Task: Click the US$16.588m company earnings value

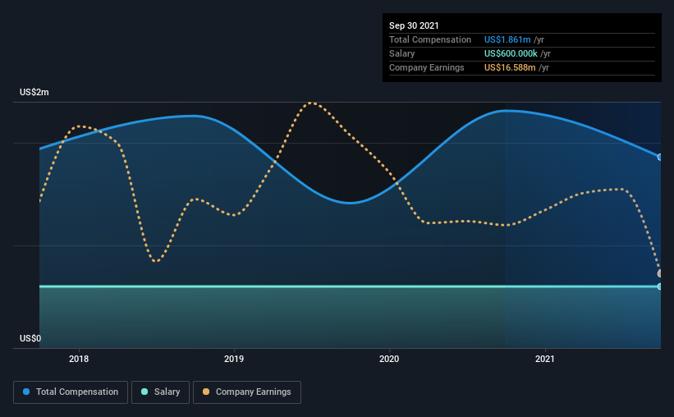Action: click(510, 67)
